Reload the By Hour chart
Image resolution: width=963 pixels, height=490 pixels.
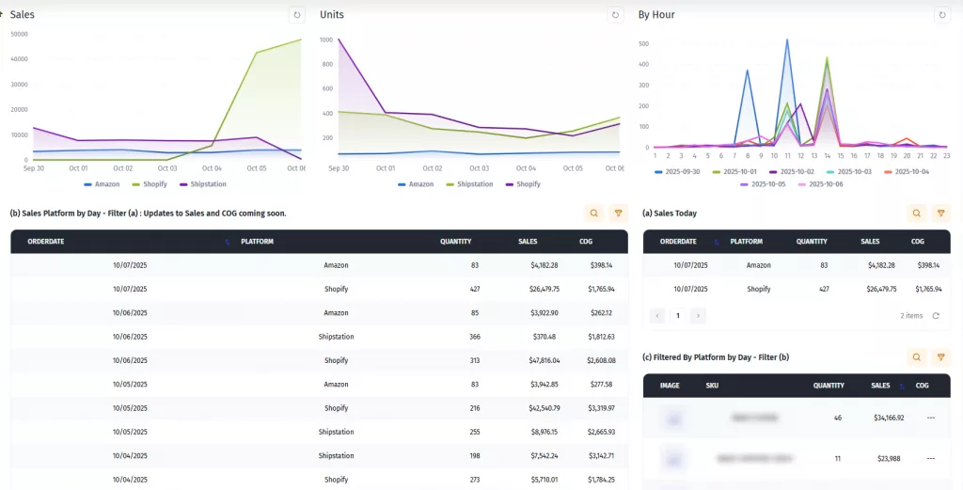(941, 15)
